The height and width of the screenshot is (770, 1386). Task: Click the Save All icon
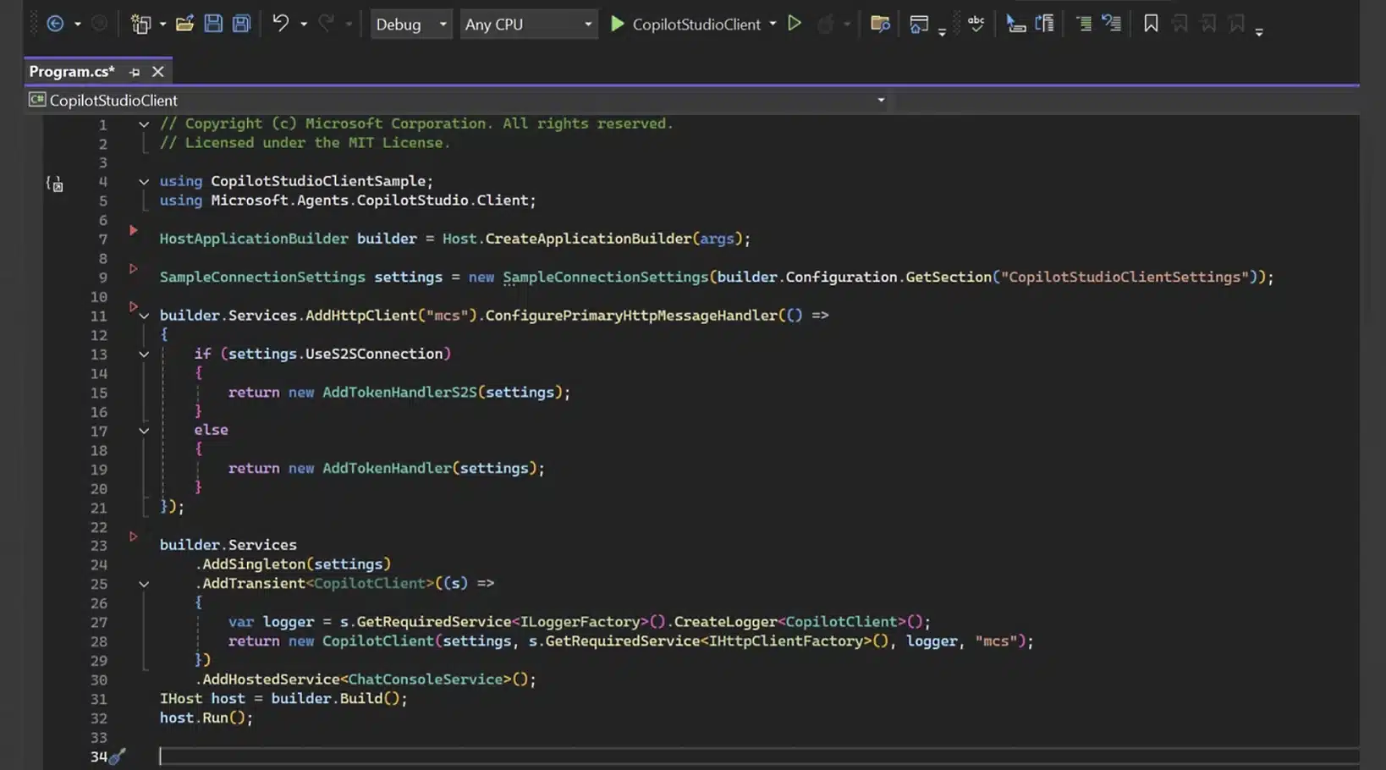[x=241, y=24]
